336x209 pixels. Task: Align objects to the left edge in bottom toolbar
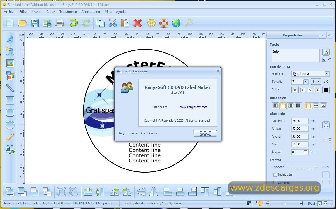tap(168, 191)
